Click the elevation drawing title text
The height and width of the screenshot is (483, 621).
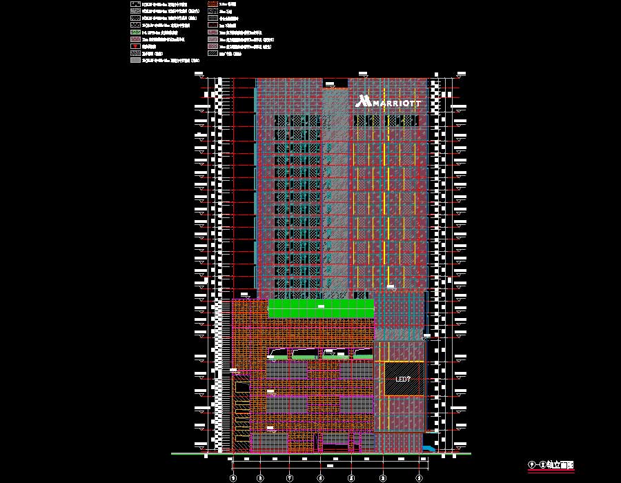coord(551,465)
